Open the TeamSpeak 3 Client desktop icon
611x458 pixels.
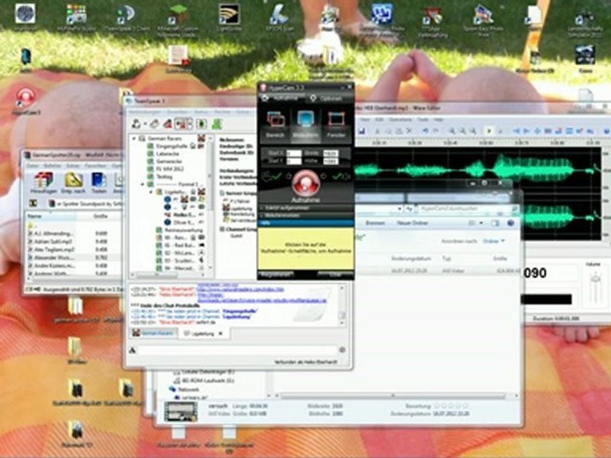click(127, 18)
